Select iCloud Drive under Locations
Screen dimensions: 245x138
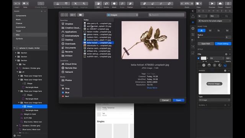(x=71, y=64)
